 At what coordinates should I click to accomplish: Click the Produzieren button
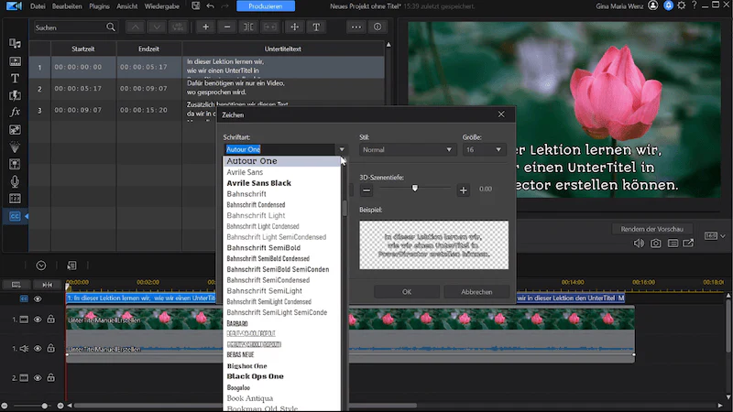pos(266,6)
